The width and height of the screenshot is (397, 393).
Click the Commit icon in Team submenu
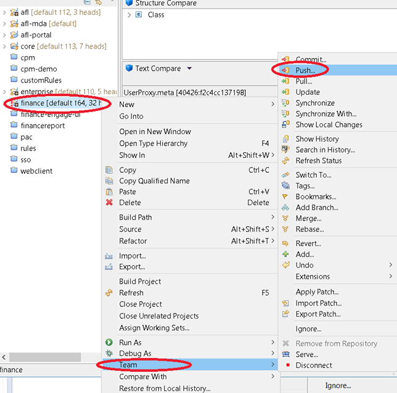(x=285, y=59)
